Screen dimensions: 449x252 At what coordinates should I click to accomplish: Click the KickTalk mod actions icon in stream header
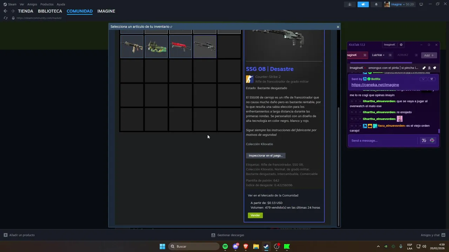click(x=424, y=68)
